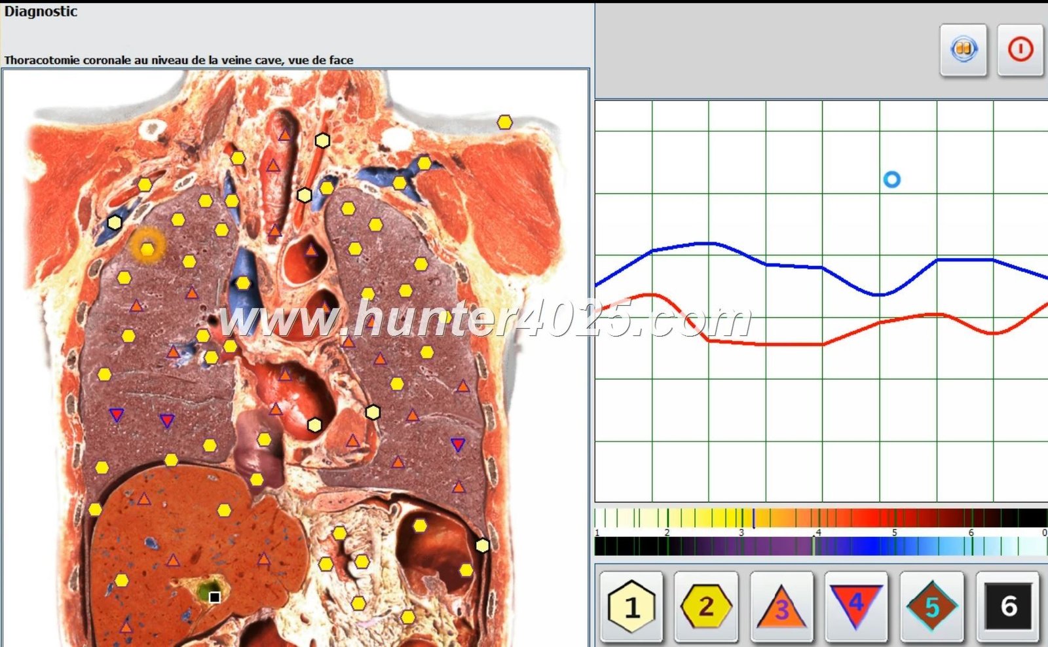Image resolution: width=1048 pixels, height=647 pixels.
Task: Click the pale hexagon level 1 button
Action: (631, 606)
